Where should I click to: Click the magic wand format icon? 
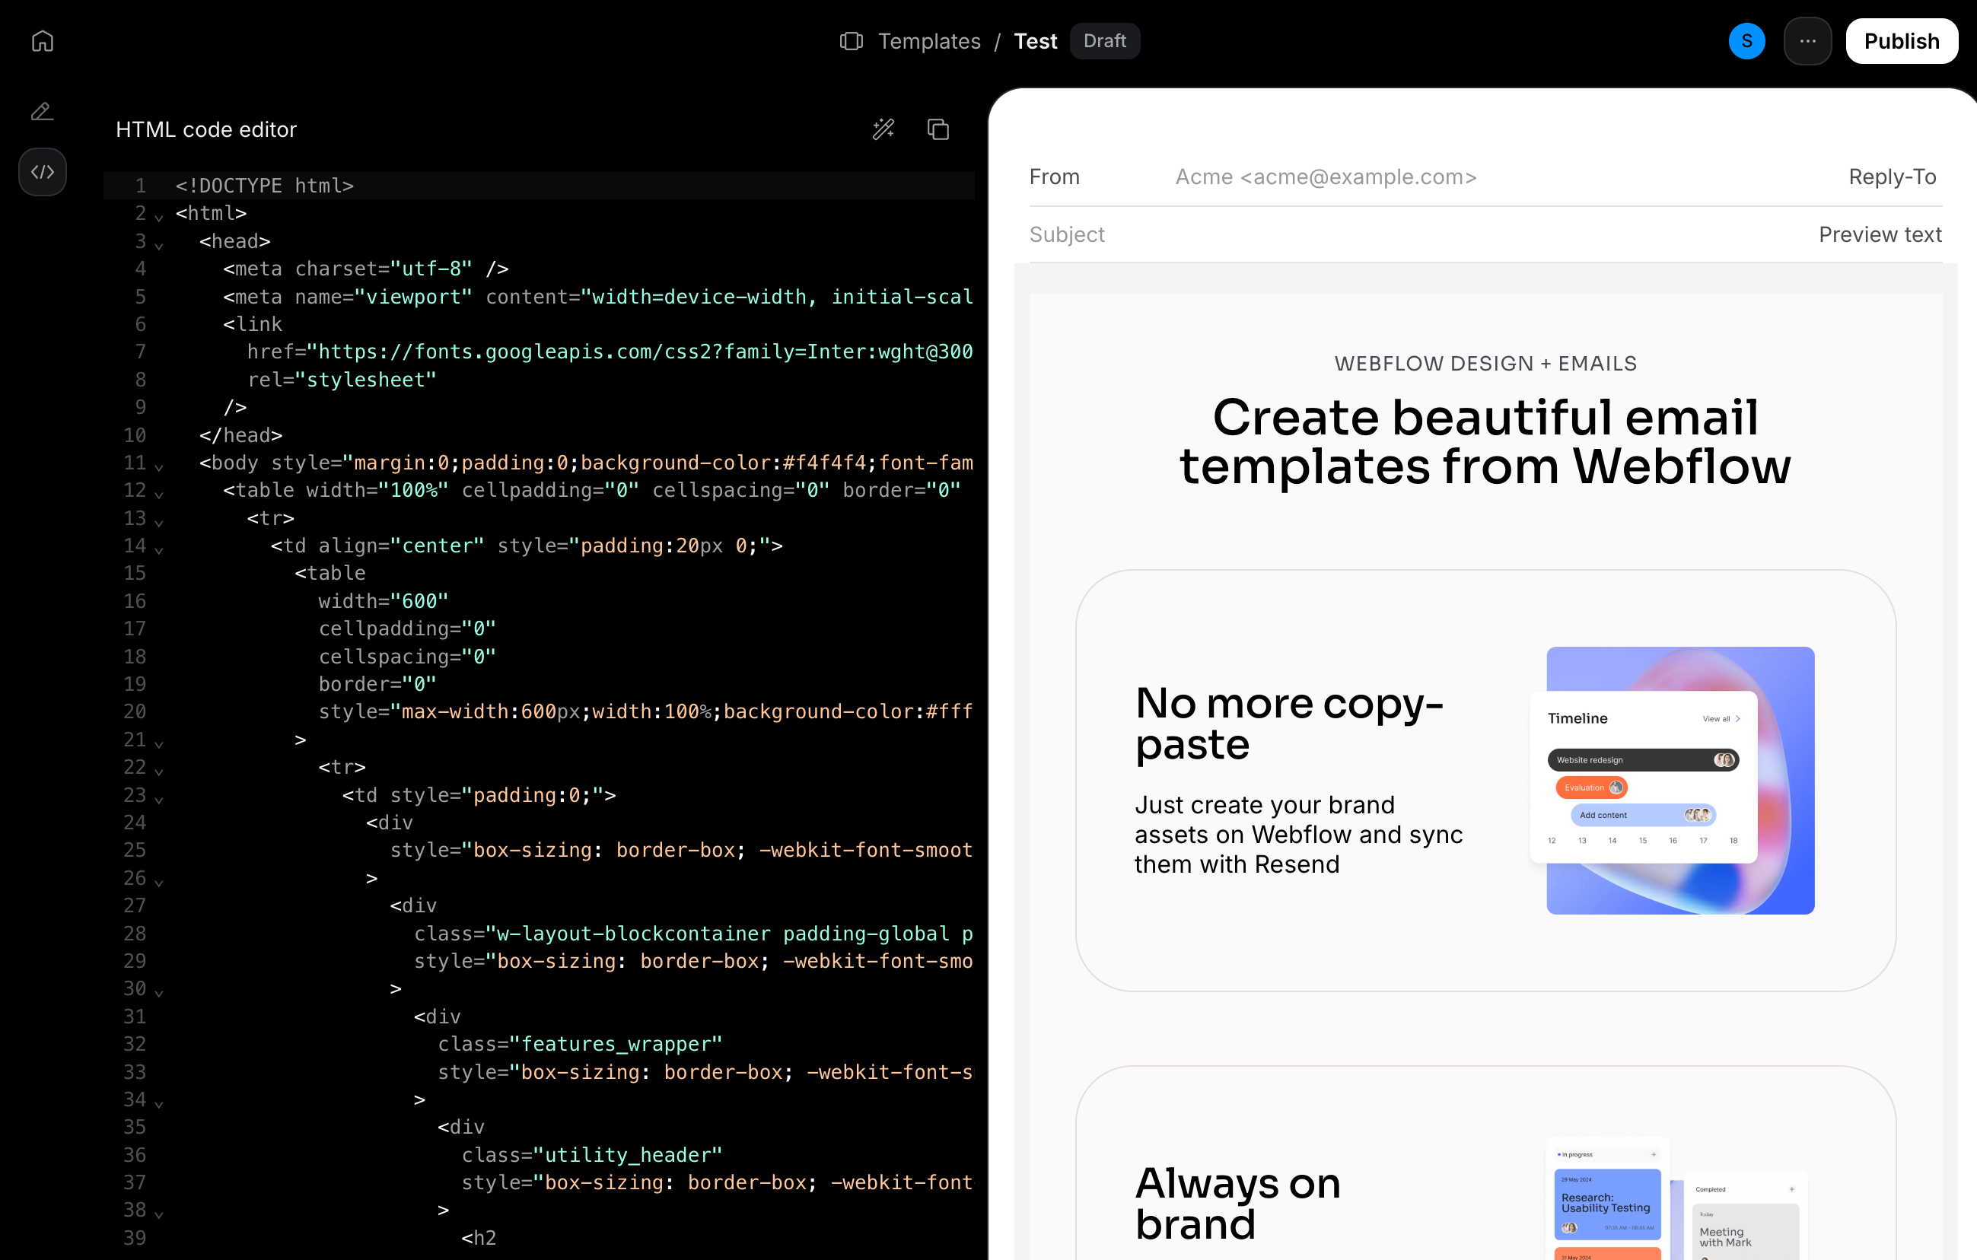pyautogui.click(x=883, y=129)
